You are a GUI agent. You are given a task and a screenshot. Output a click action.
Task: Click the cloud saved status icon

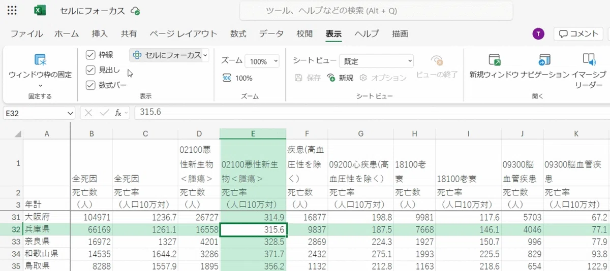(135, 11)
